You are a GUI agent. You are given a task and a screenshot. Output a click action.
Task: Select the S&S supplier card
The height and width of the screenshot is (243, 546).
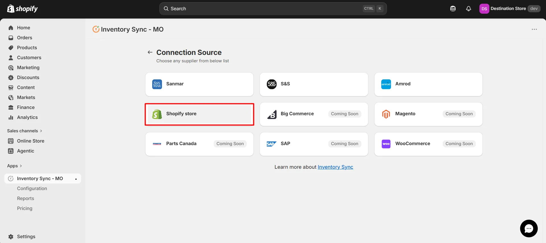(x=314, y=84)
